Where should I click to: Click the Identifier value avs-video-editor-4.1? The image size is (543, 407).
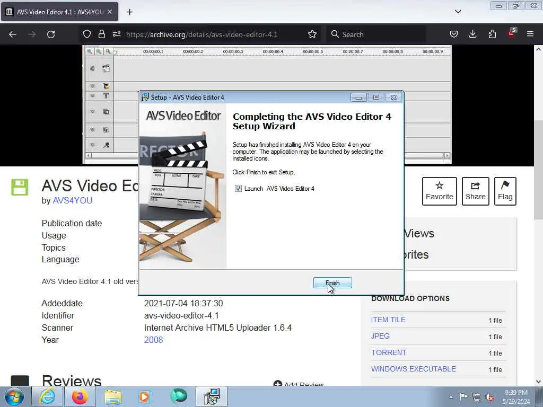click(x=181, y=316)
